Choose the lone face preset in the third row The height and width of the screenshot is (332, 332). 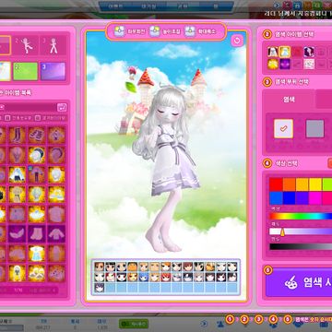click(x=100, y=288)
